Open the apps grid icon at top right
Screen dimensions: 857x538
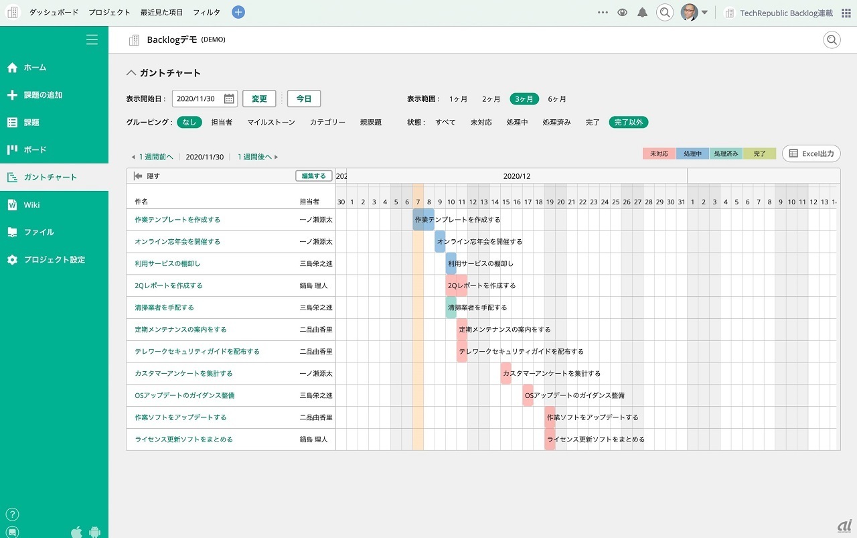[x=846, y=13]
